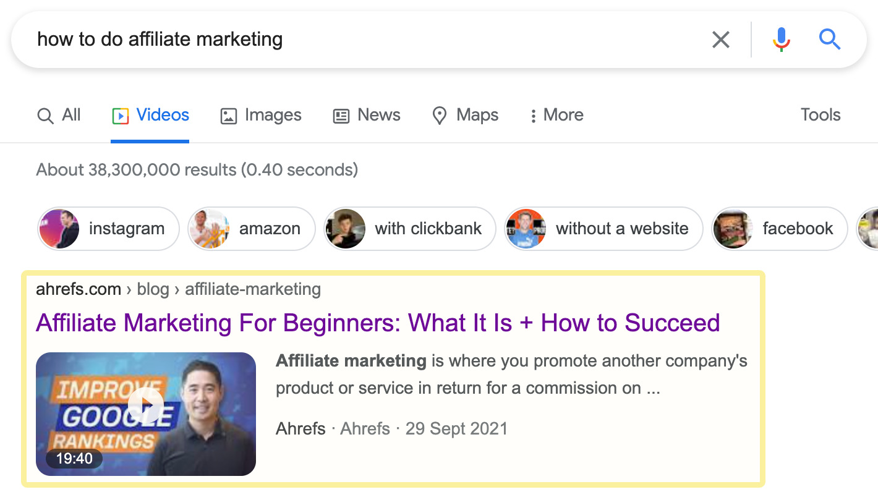
Task: Select the 'without a website' suggestion
Action: (603, 229)
